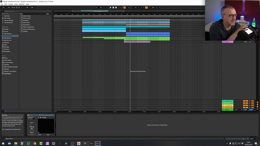Expand the Pitch & Modulation folder

pyautogui.click(x=20, y=27)
